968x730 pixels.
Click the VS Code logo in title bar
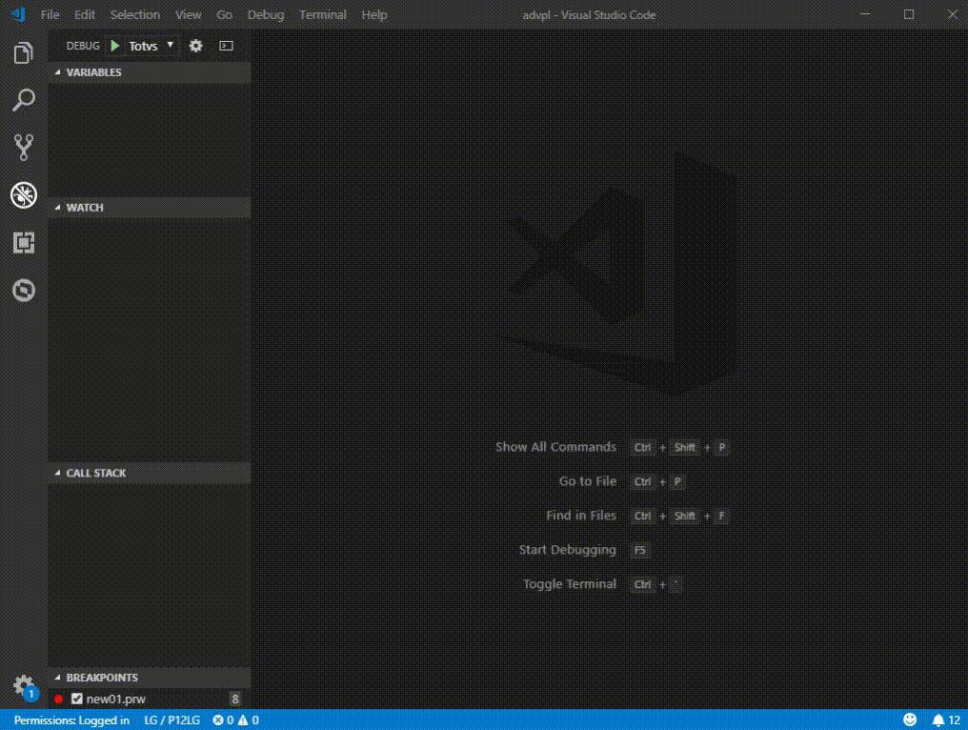pyautogui.click(x=18, y=14)
